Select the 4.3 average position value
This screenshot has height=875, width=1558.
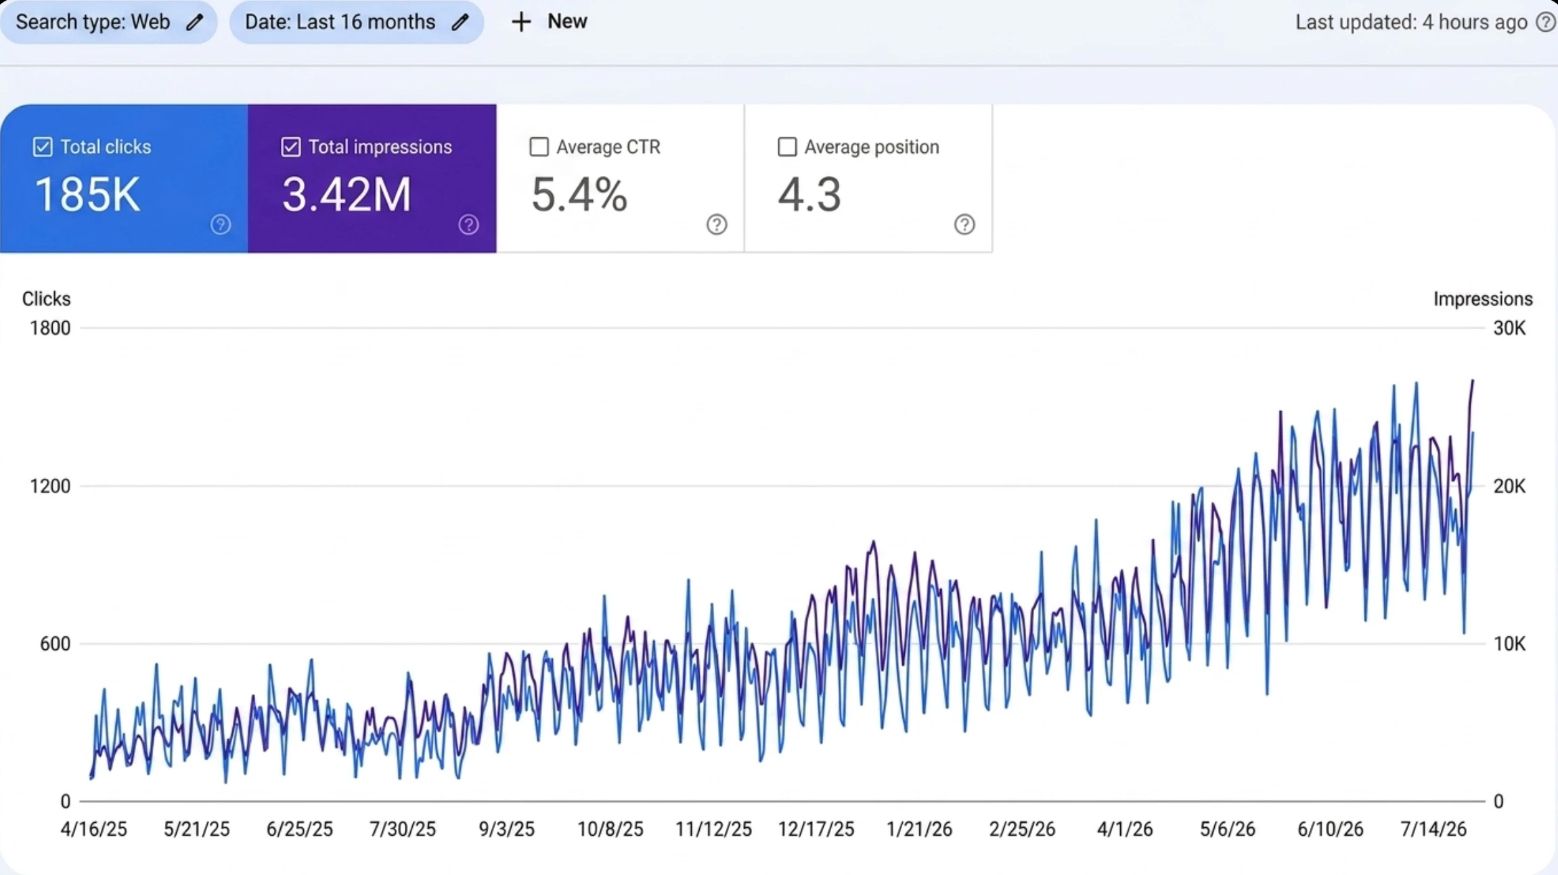click(x=809, y=195)
